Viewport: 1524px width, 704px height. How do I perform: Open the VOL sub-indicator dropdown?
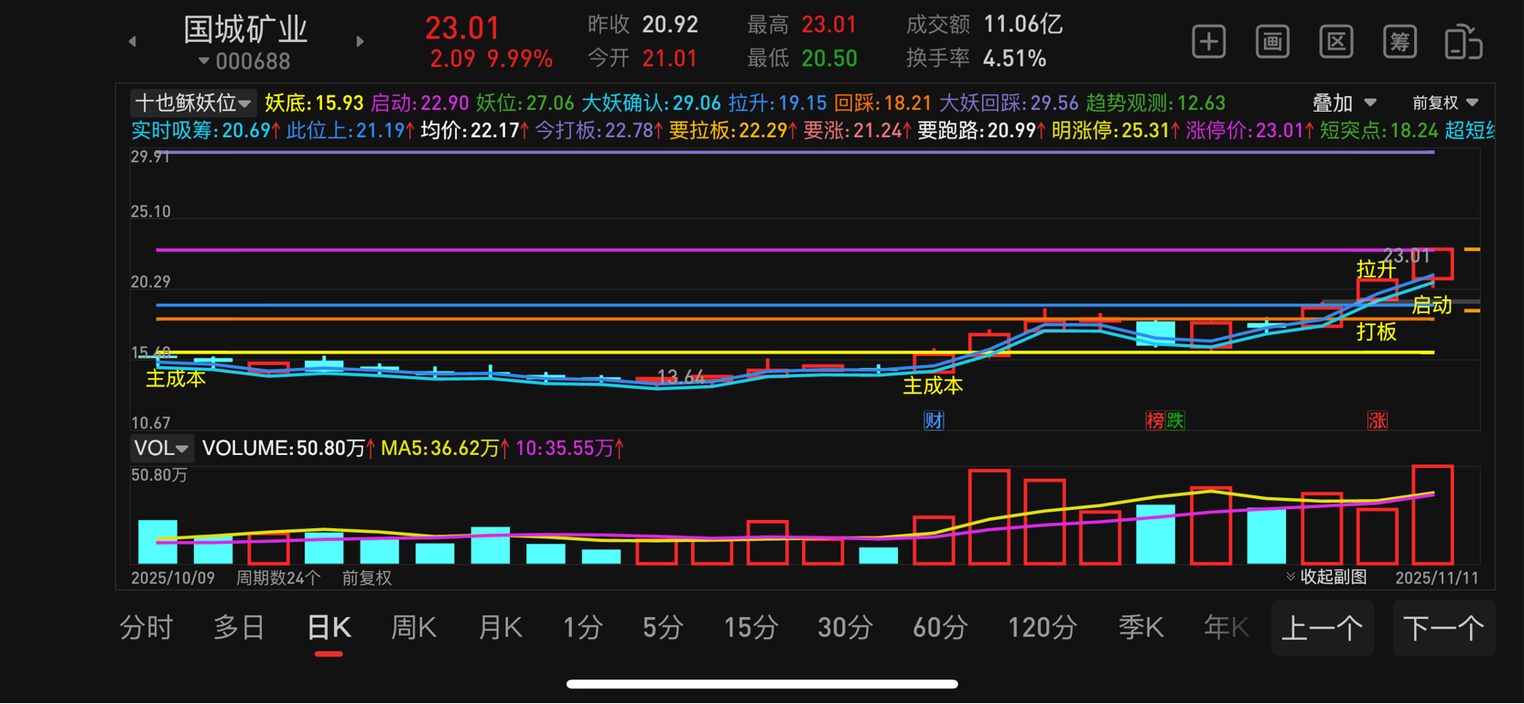pyautogui.click(x=161, y=449)
